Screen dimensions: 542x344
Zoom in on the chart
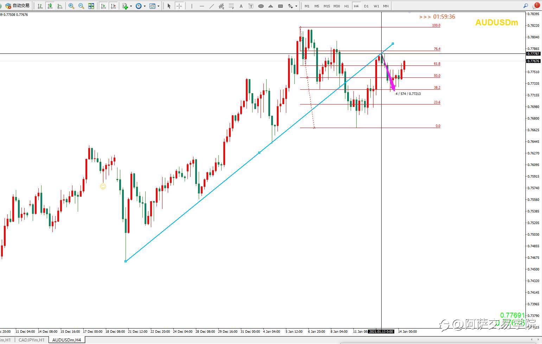tap(71, 6)
